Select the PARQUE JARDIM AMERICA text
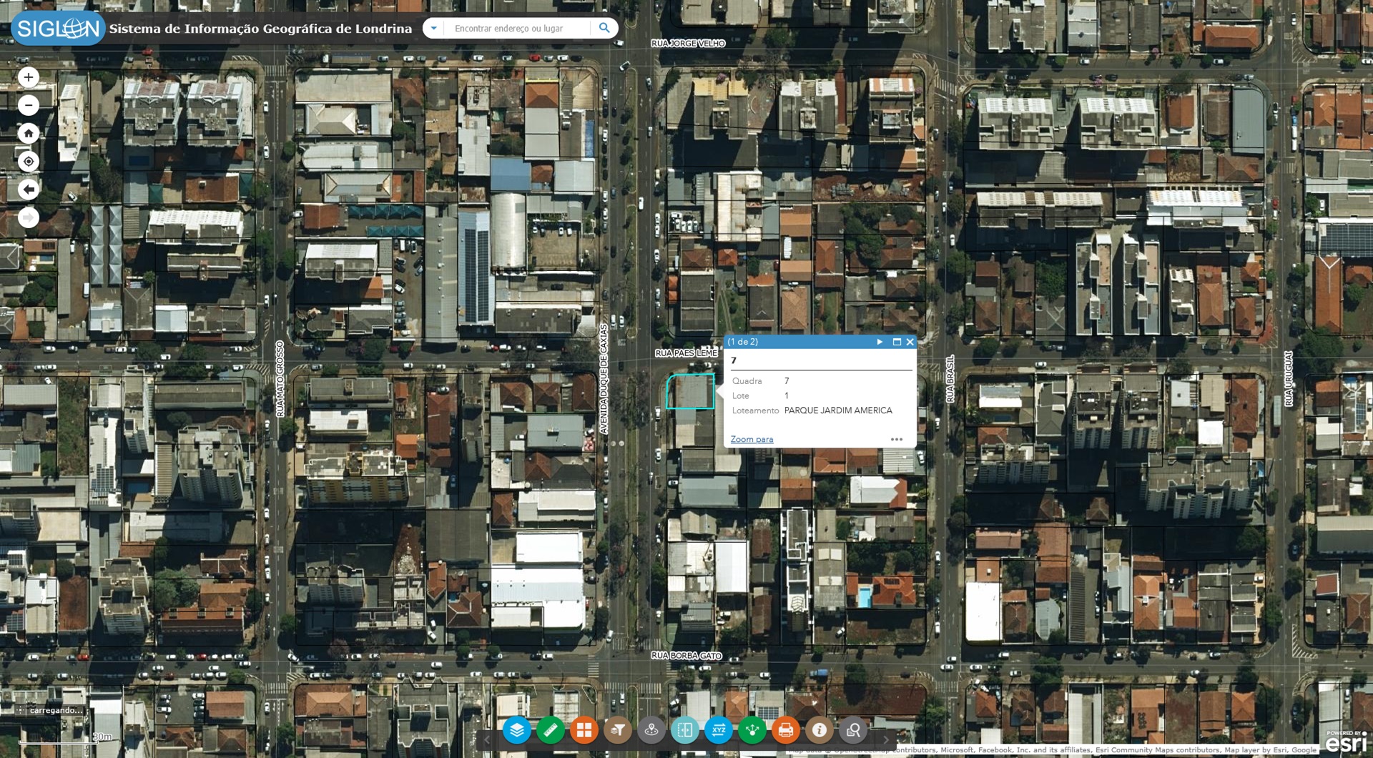1373x758 pixels. coord(838,410)
